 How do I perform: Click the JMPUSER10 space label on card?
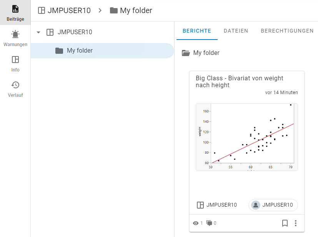click(x=221, y=205)
